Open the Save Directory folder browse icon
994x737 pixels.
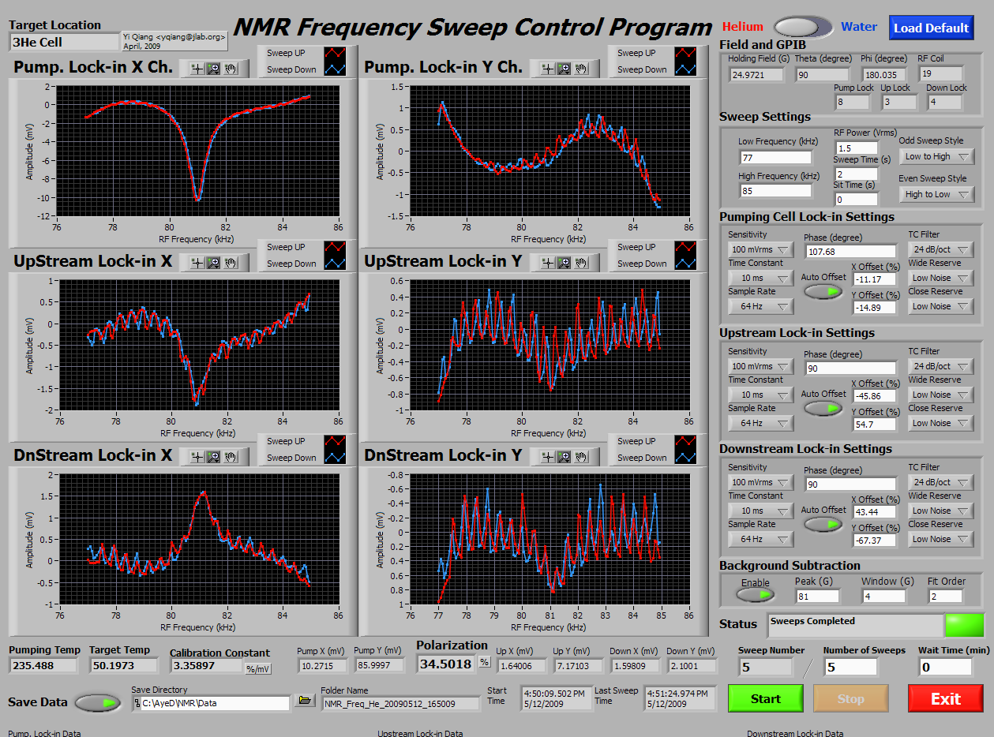pyautogui.click(x=304, y=701)
